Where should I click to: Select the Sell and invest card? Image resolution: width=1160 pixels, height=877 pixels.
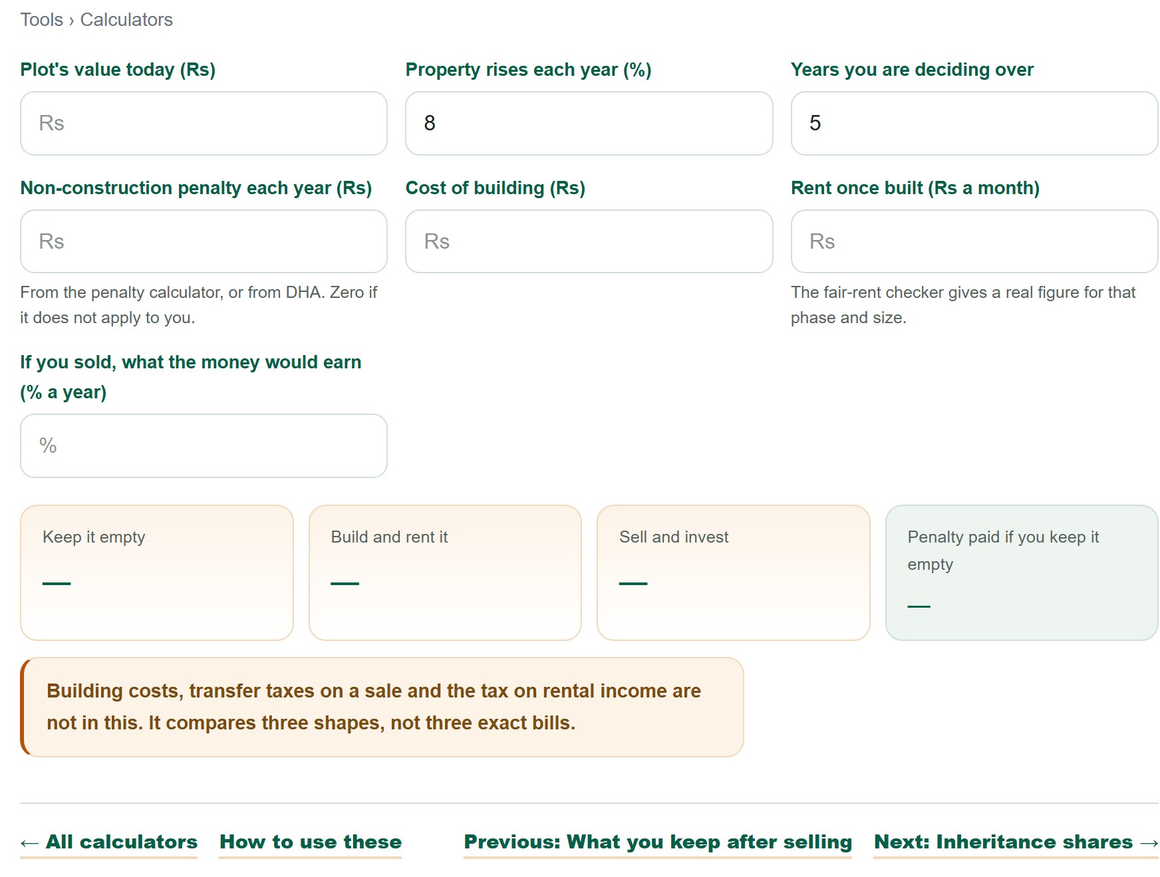click(x=734, y=572)
